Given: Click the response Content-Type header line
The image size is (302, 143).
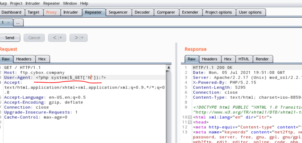Looking at the screenshot, I should 247,97.
